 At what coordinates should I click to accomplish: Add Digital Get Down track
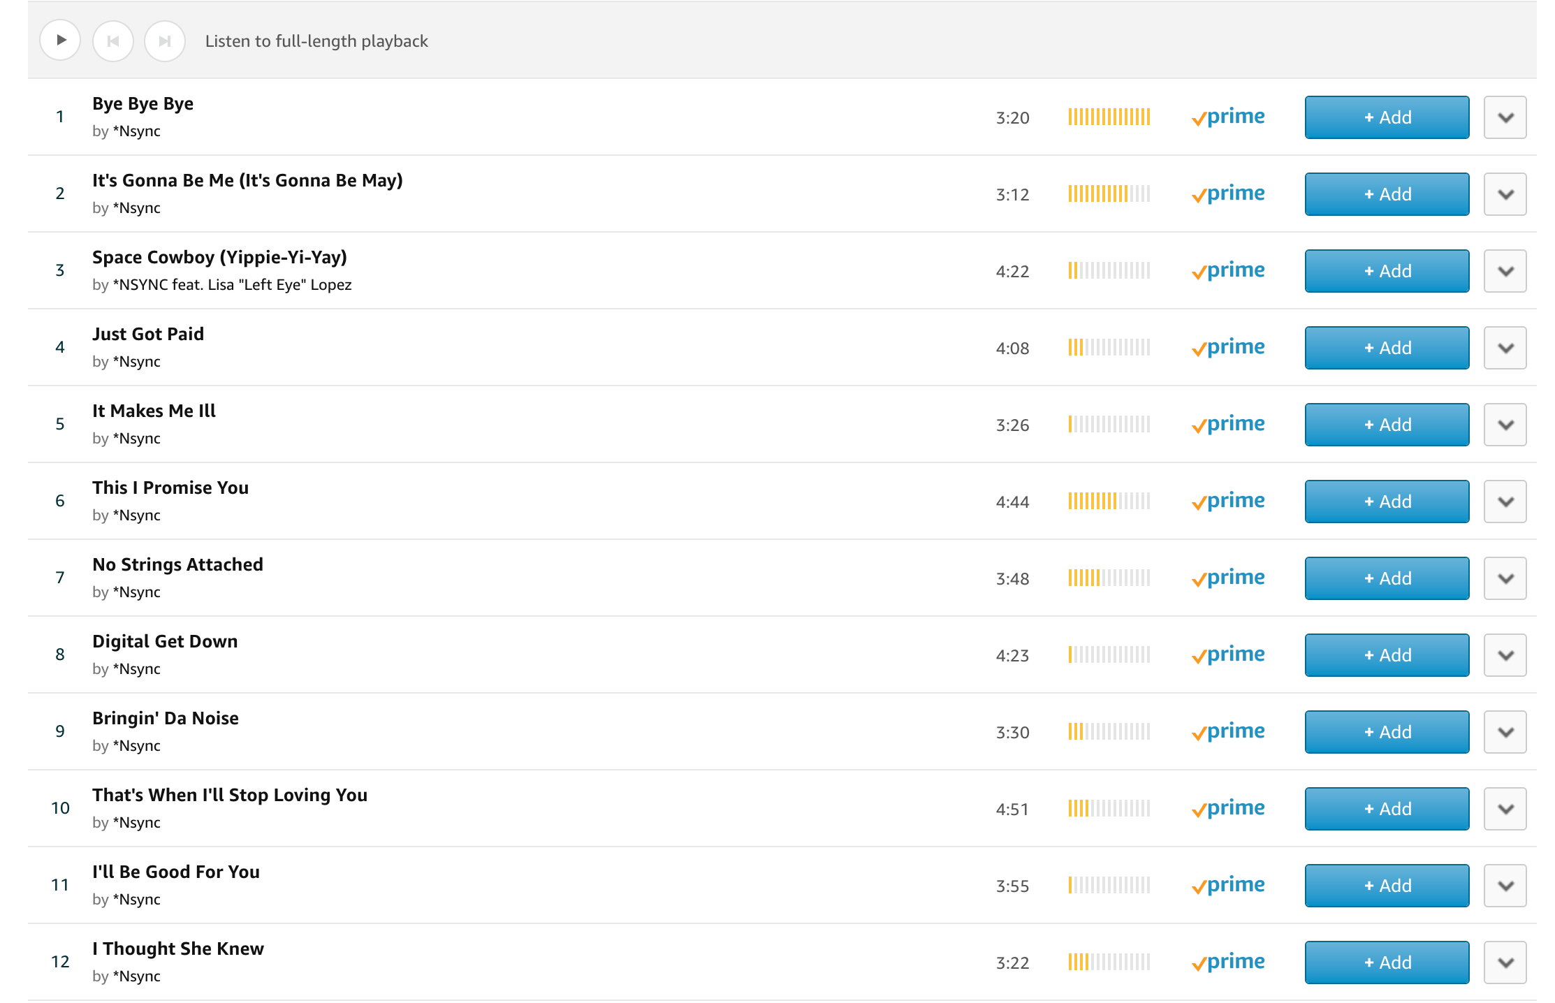click(x=1387, y=655)
